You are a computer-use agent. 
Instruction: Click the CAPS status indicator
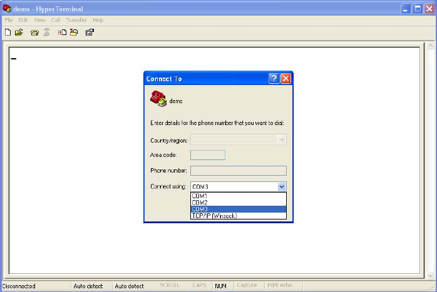tap(199, 285)
